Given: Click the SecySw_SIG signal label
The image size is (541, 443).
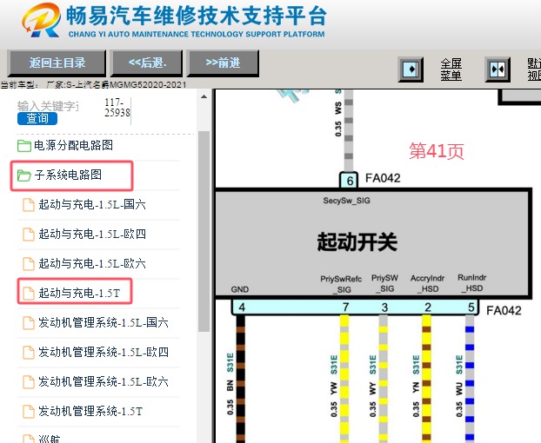Looking at the screenshot, I should click(346, 201).
